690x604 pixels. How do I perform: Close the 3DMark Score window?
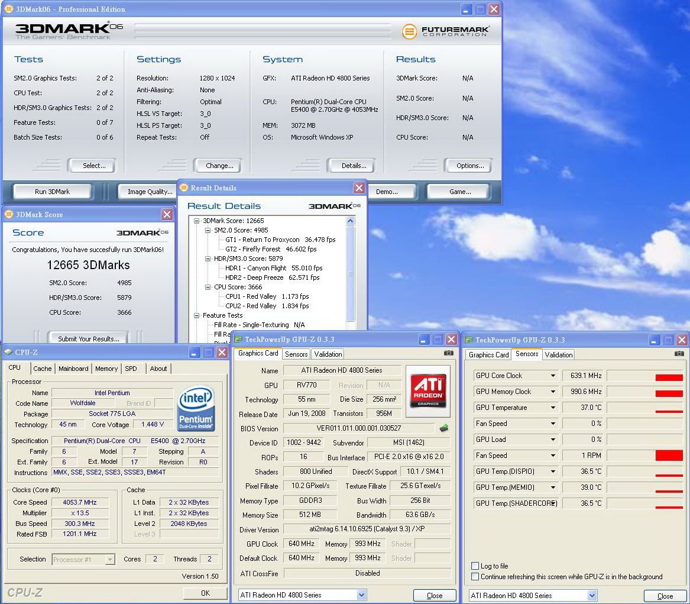point(167,214)
